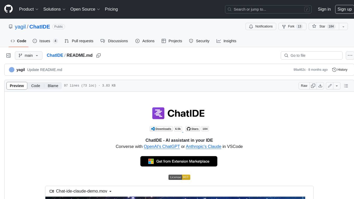
Task: Click the GitHub Stars 184 badge
Action: [x=197, y=129]
